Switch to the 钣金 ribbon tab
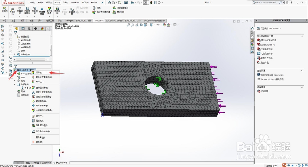This screenshot has height=167, width=308. coord(31,20)
